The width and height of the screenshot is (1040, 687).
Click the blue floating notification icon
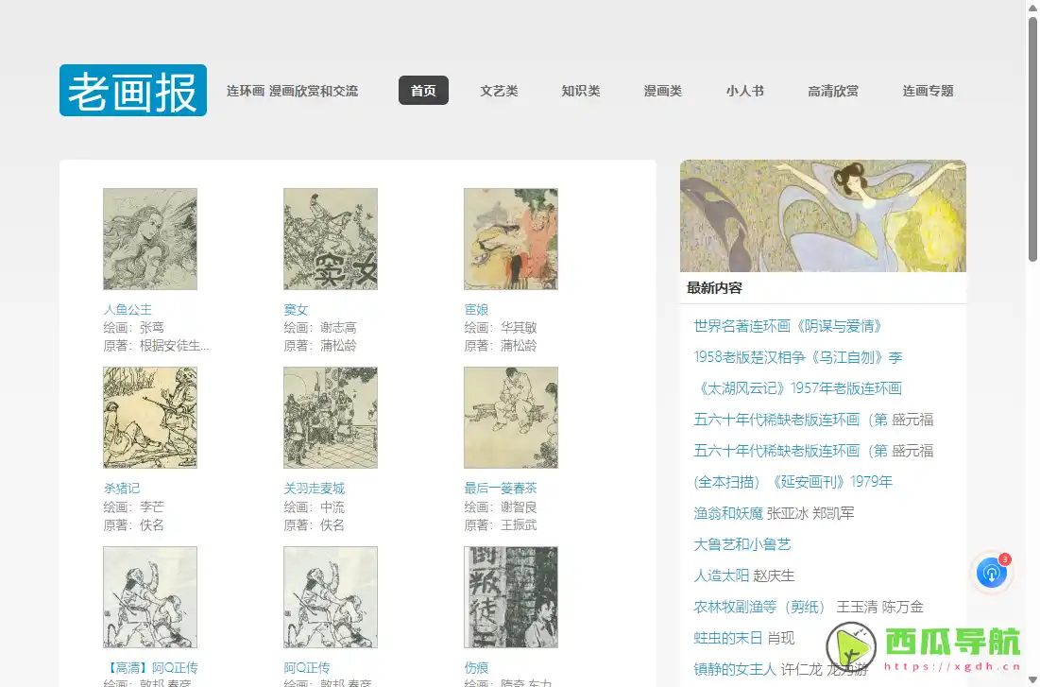coord(992,573)
